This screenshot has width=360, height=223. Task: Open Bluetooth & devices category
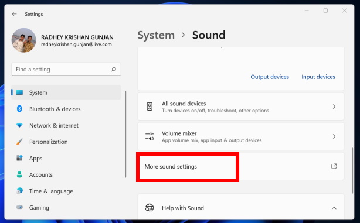[66, 109]
